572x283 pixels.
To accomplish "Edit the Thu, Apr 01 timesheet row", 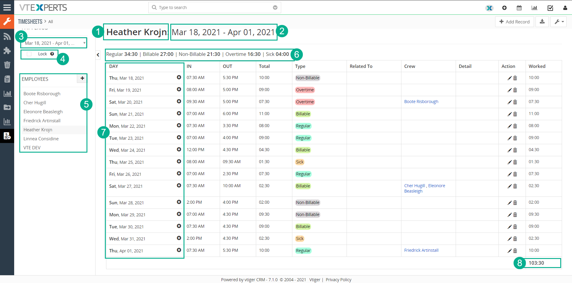I will click(x=510, y=251).
